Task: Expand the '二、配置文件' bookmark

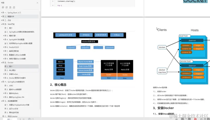Action: click(1, 17)
